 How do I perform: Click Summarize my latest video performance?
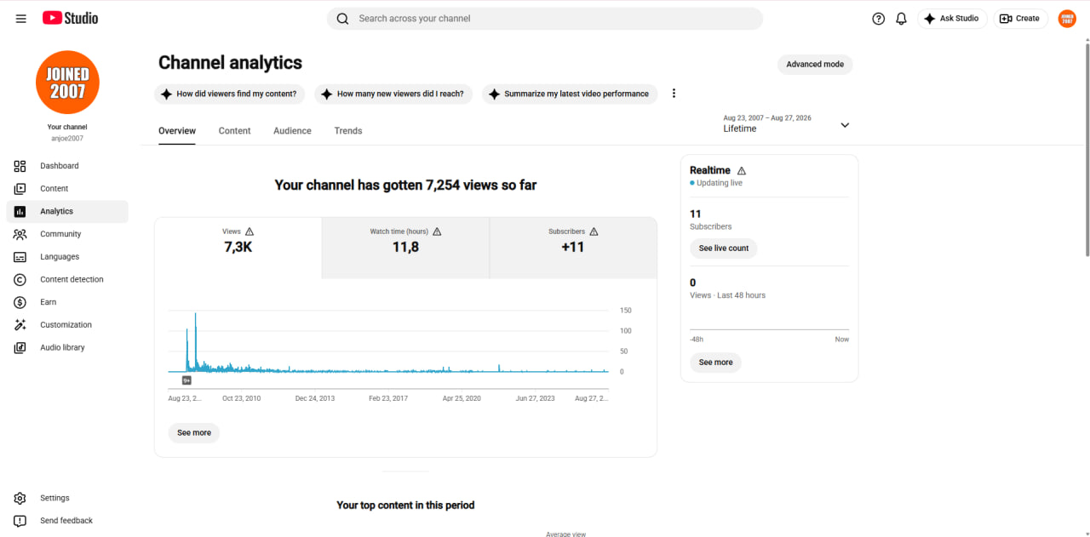(x=570, y=94)
